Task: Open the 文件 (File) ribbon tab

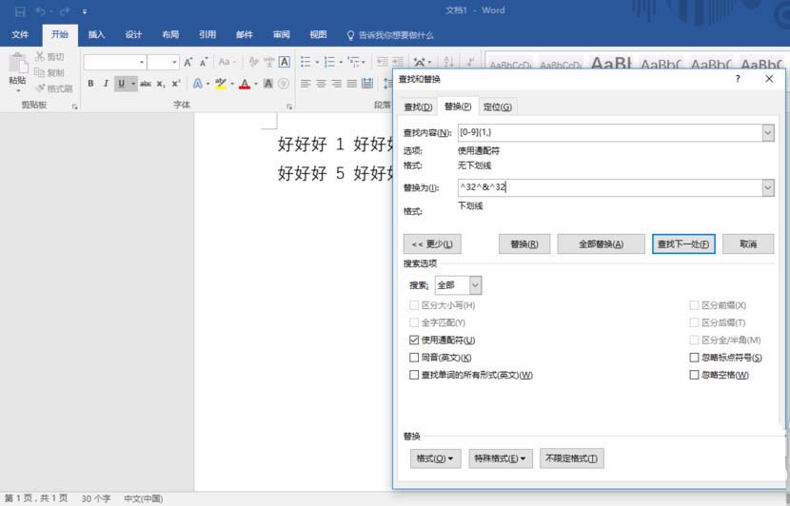Action: pos(20,35)
